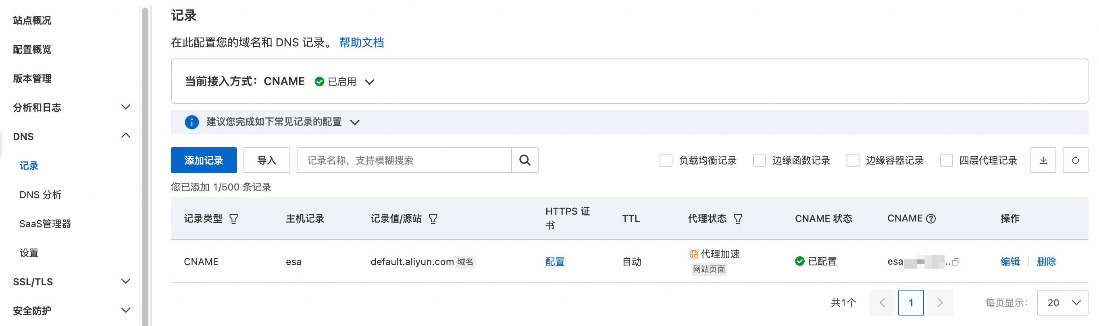
Task: Open the per-page display count dropdown
Action: [1062, 303]
